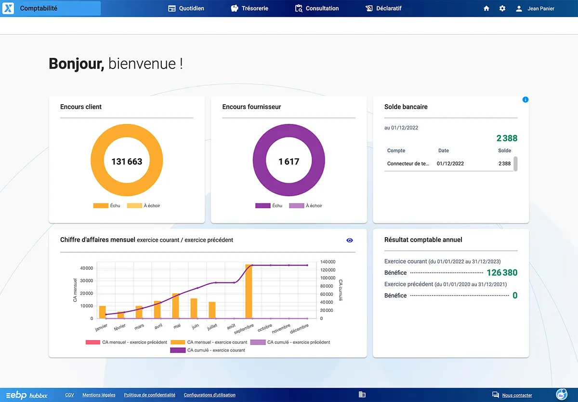The image size is (578, 402).
Task: Toggle chart visibility with eye icon
Action: [x=350, y=240]
